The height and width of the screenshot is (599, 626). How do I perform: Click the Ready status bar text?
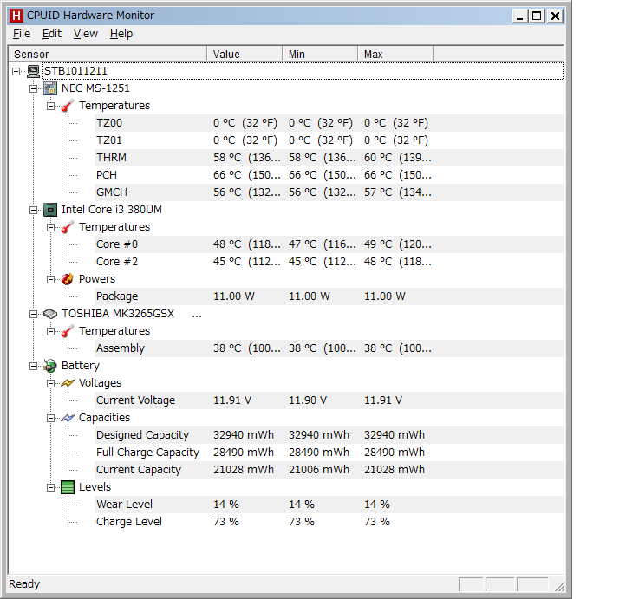click(24, 584)
